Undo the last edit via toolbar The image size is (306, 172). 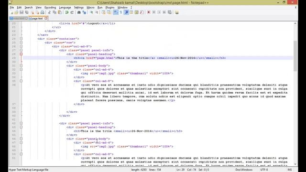67,12
